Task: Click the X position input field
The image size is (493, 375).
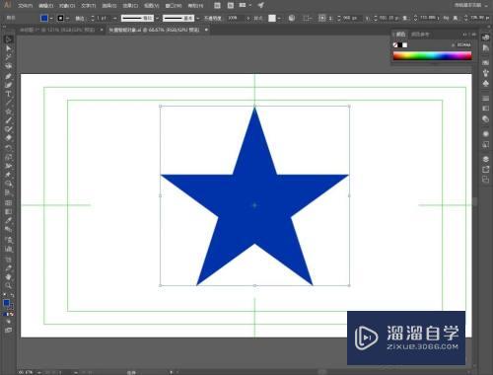Action: click(x=352, y=18)
